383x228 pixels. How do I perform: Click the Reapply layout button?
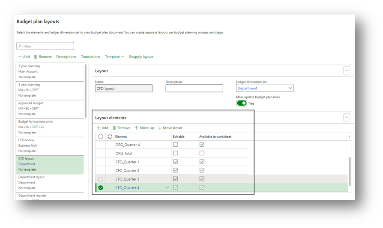pos(141,57)
